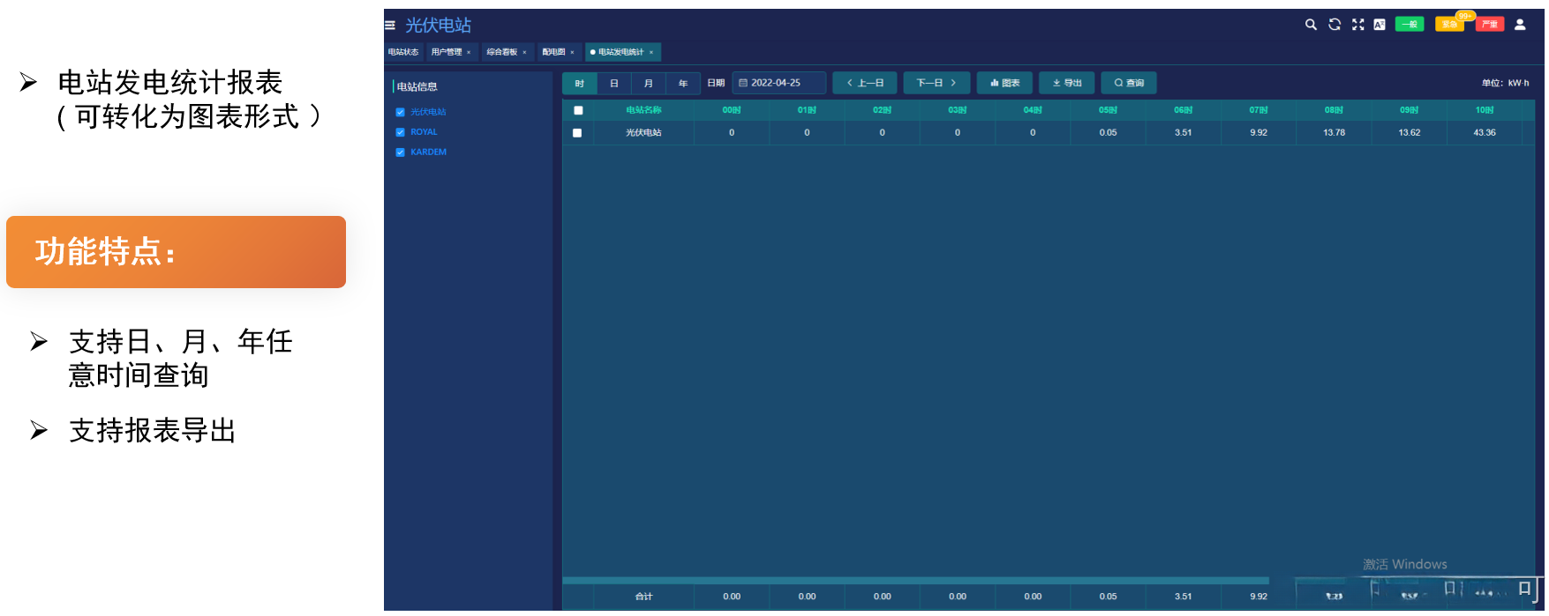Tick the select-all checkbox in table header
The image size is (1549, 616).
578,110
